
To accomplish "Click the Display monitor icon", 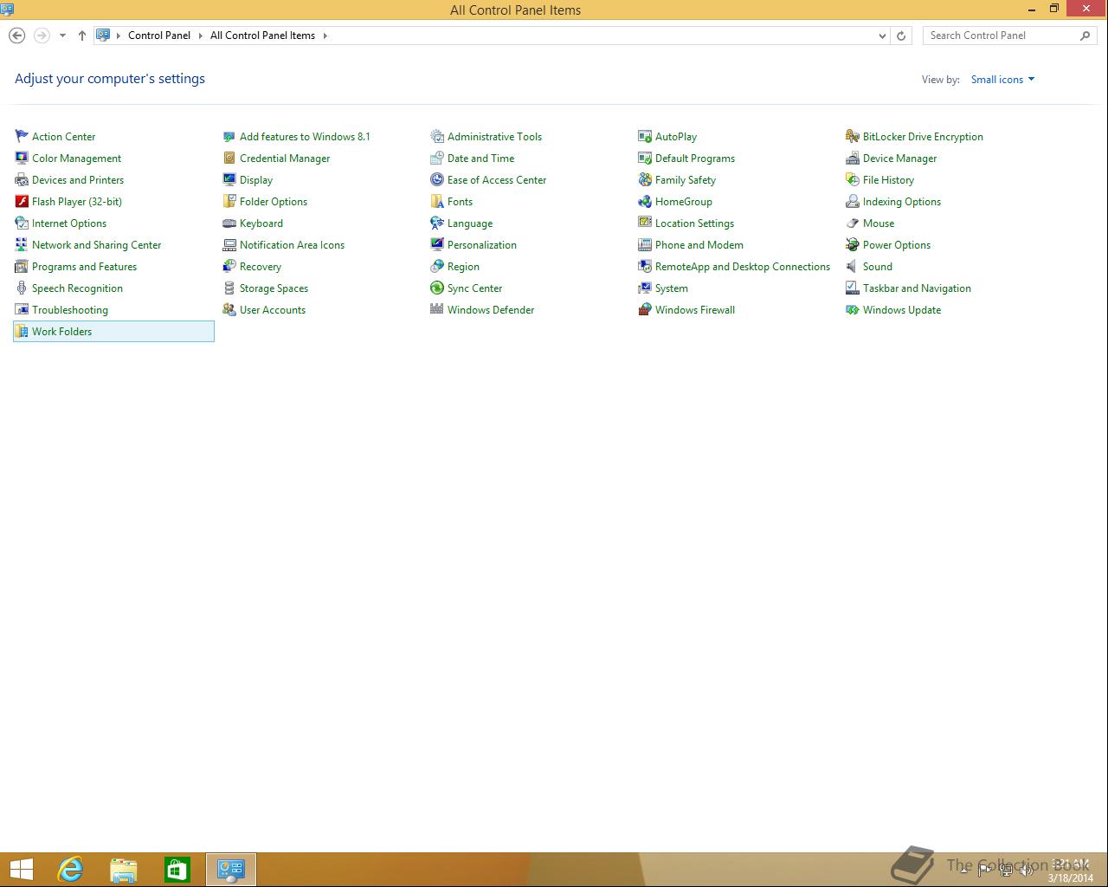I will (x=229, y=179).
